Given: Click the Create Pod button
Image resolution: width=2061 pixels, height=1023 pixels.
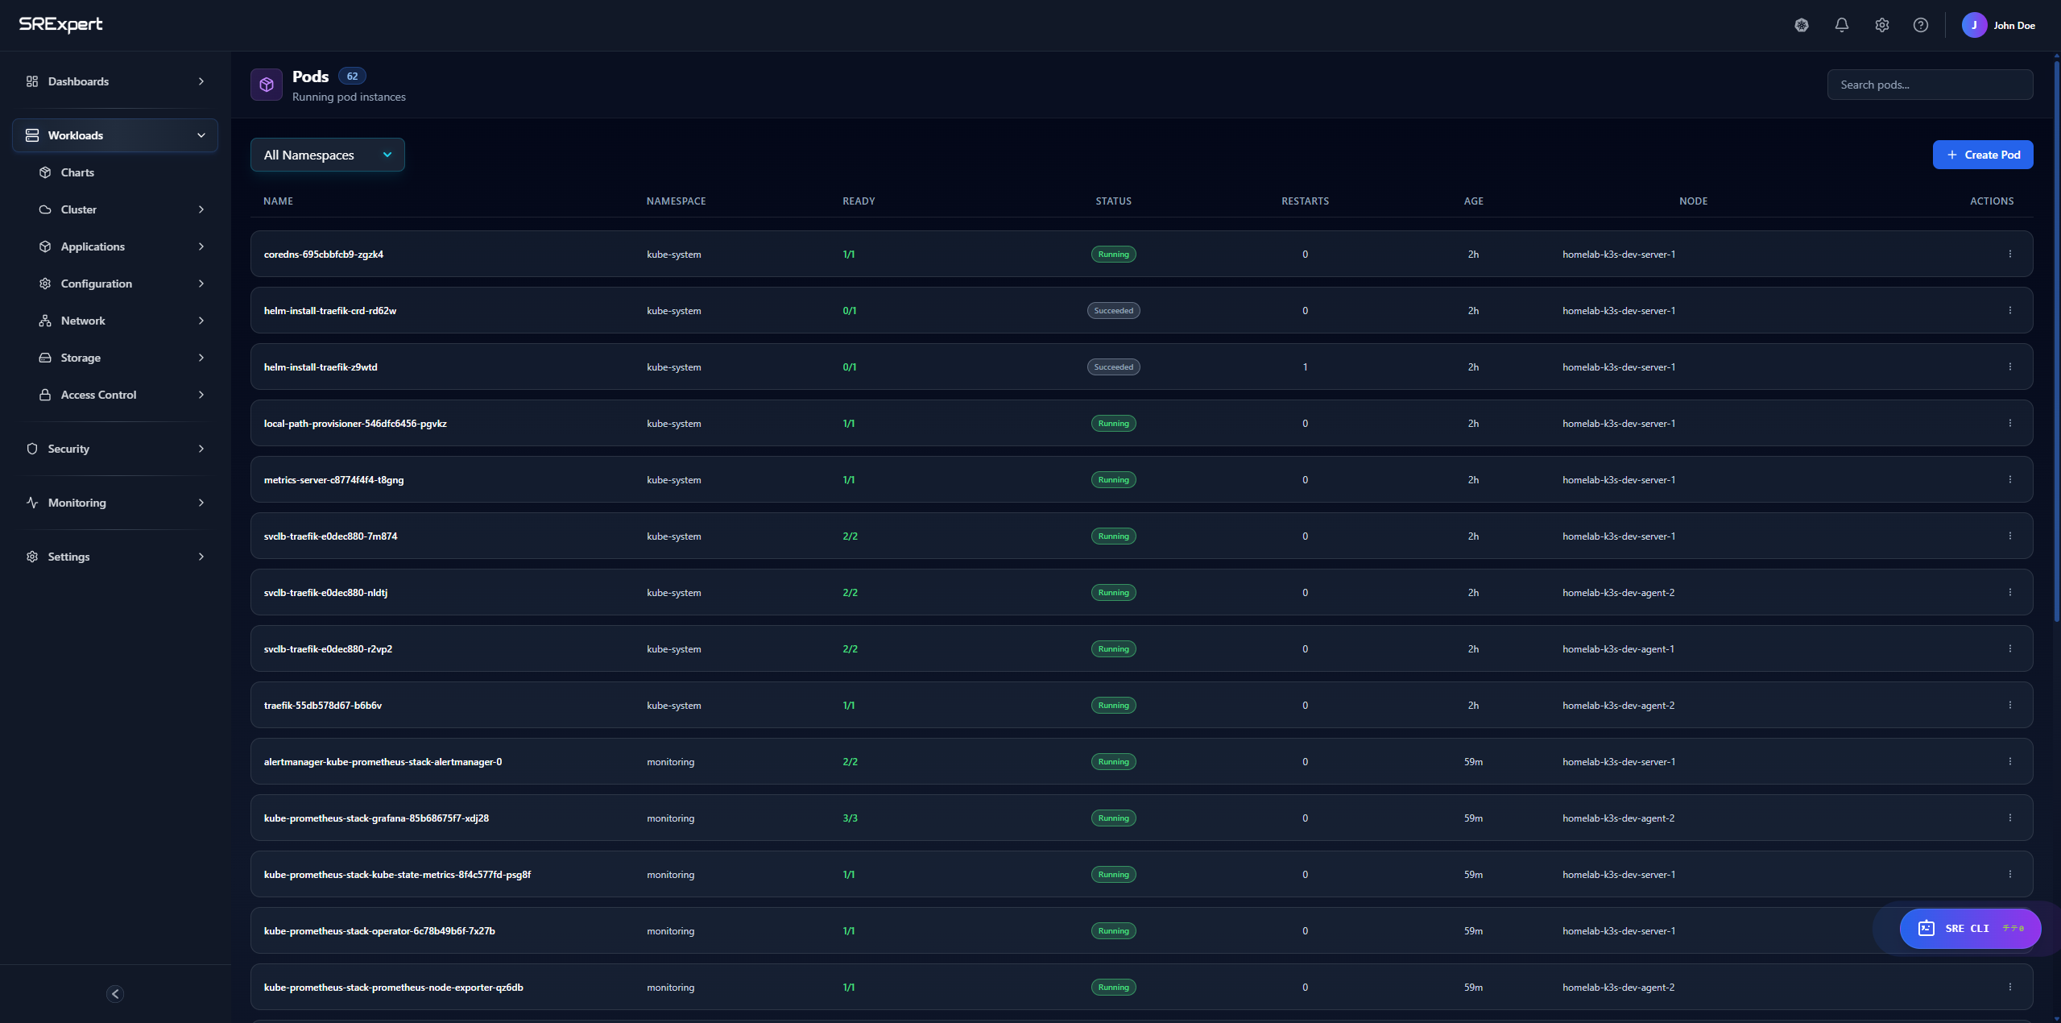Looking at the screenshot, I should coord(1982,155).
